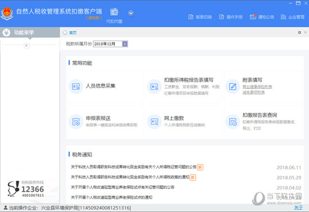This screenshot has width=309, height=212.
Task: Expand the round chevron dropdown beside 代扣代缴
Action: click(x=131, y=13)
